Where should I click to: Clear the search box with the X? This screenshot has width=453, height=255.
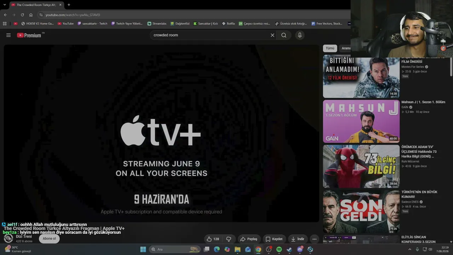coord(273,35)
